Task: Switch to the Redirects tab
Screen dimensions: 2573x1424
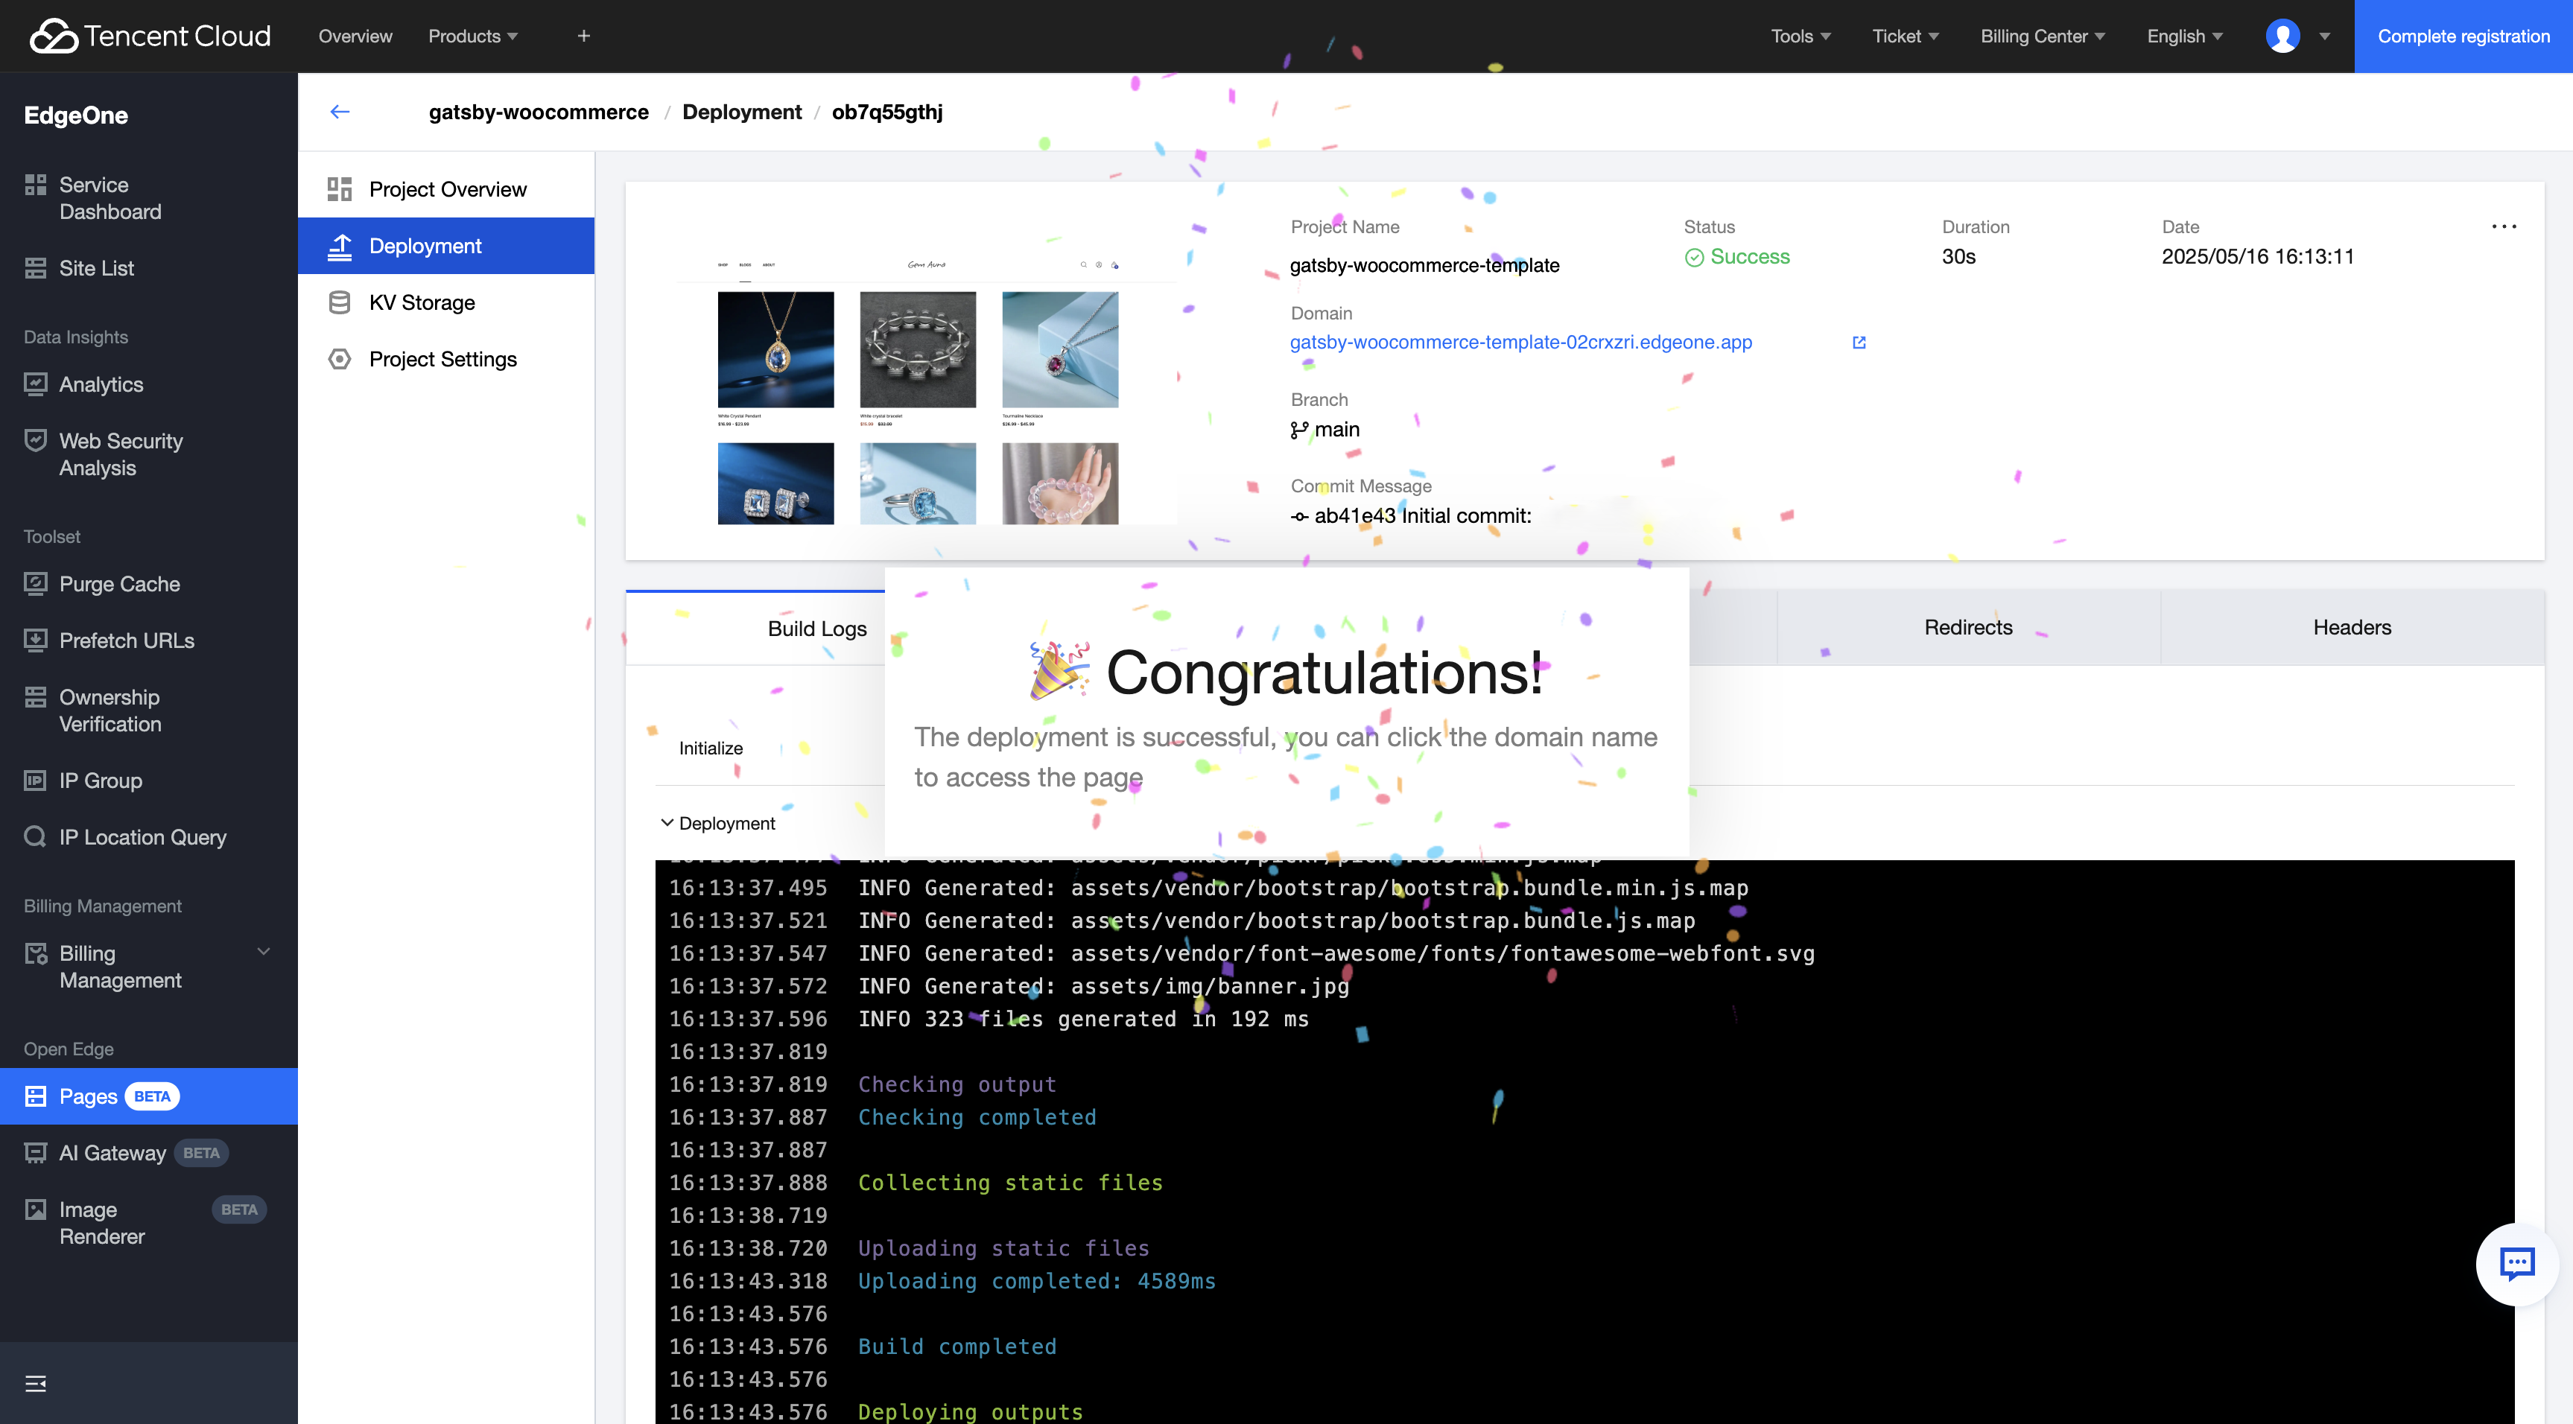Action: tap(1967, 627)
